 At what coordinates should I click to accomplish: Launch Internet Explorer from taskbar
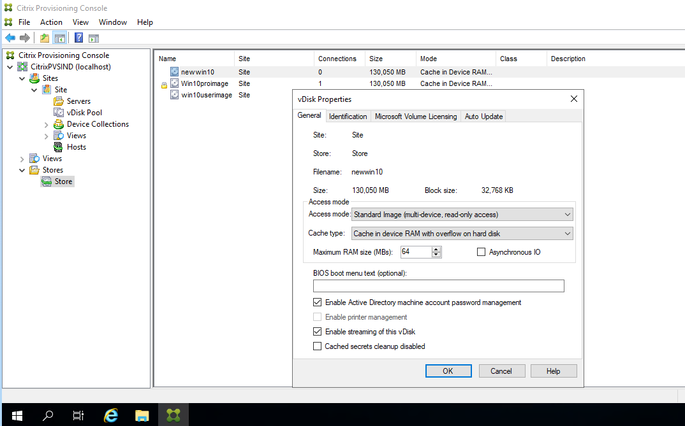pyautogui.click(x=111, y=415)
